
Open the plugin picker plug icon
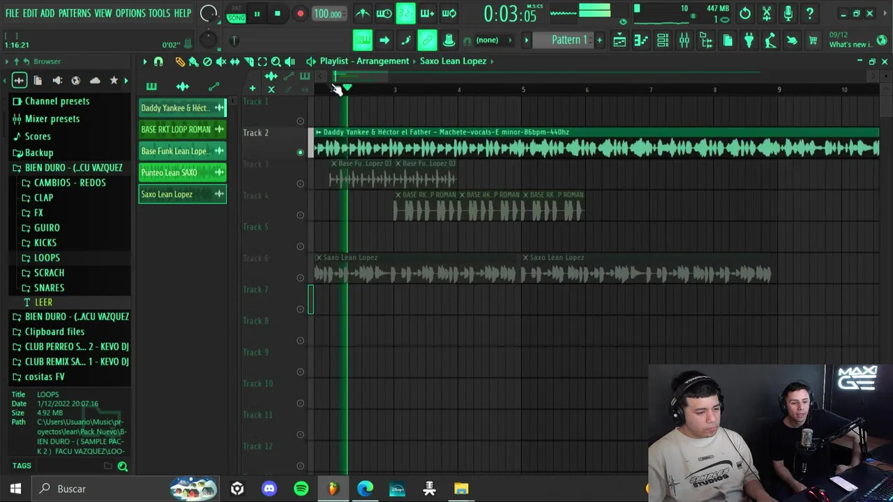pyautogui.click(x=749, y=40)
